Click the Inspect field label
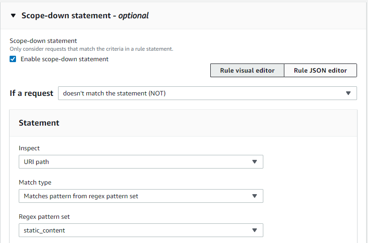The image size is (368, 243). tap(29, 148)
